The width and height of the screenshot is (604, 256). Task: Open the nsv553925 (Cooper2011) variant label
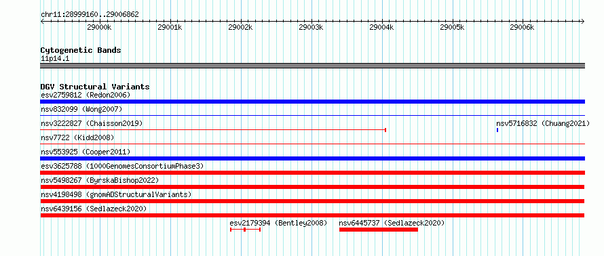[x=86, y=152]
